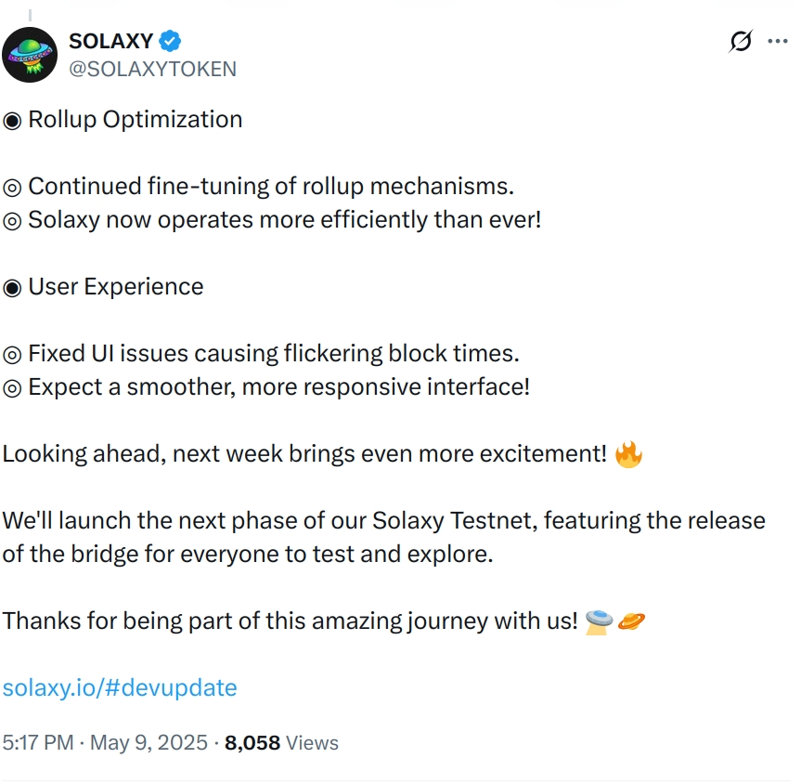Screen dimensions: 801x784
Task: Select the @SOLAXYTOKEN handle
Action: point(153,69)
